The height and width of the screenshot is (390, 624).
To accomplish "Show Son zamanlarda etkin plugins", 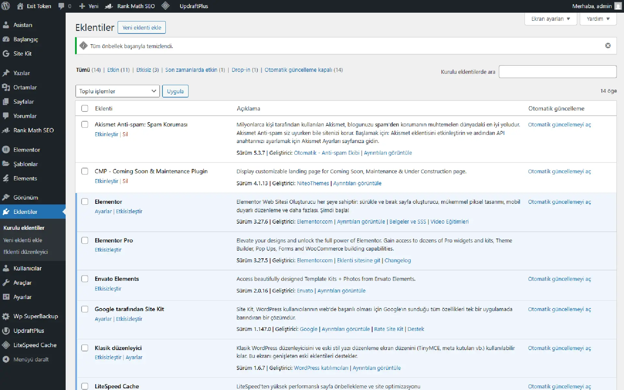I will 191,70.
